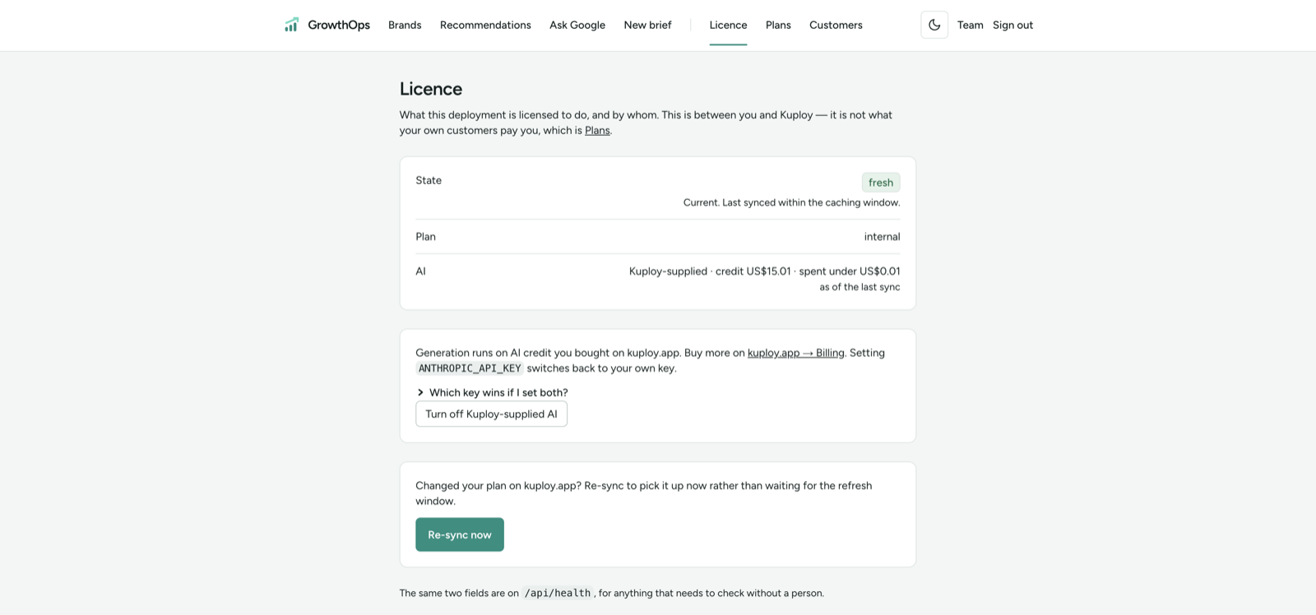This screenshot has width=1316, height=615.
Task: Switch to the Plans tab in the navbar
Action: (778, 25)
